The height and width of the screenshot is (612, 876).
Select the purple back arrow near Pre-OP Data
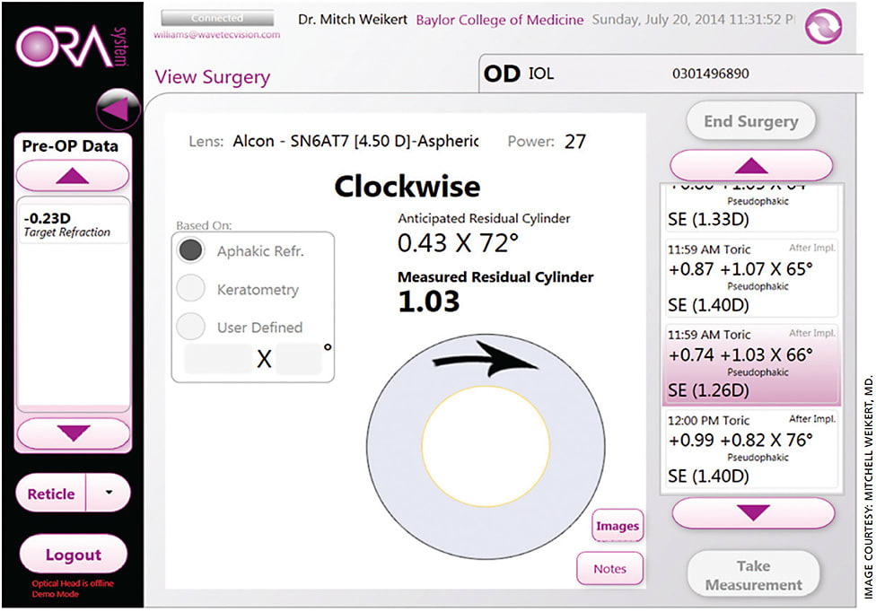click(117, 109)
